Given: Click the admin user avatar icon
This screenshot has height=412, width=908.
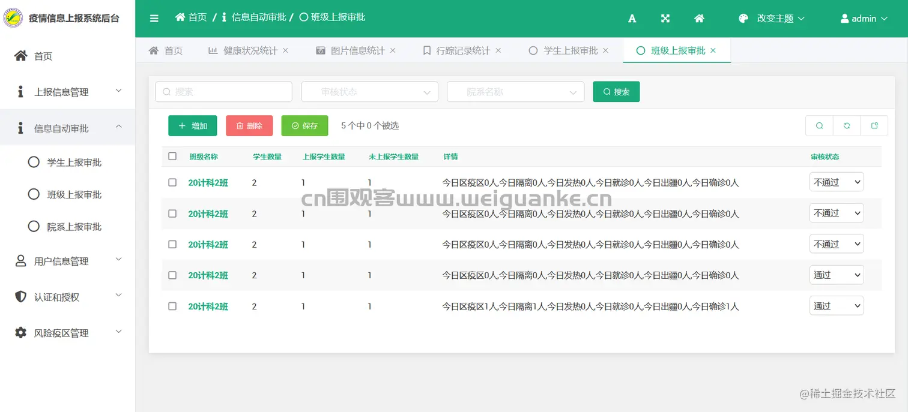Looking at the screenshot, I should point(844,19).
